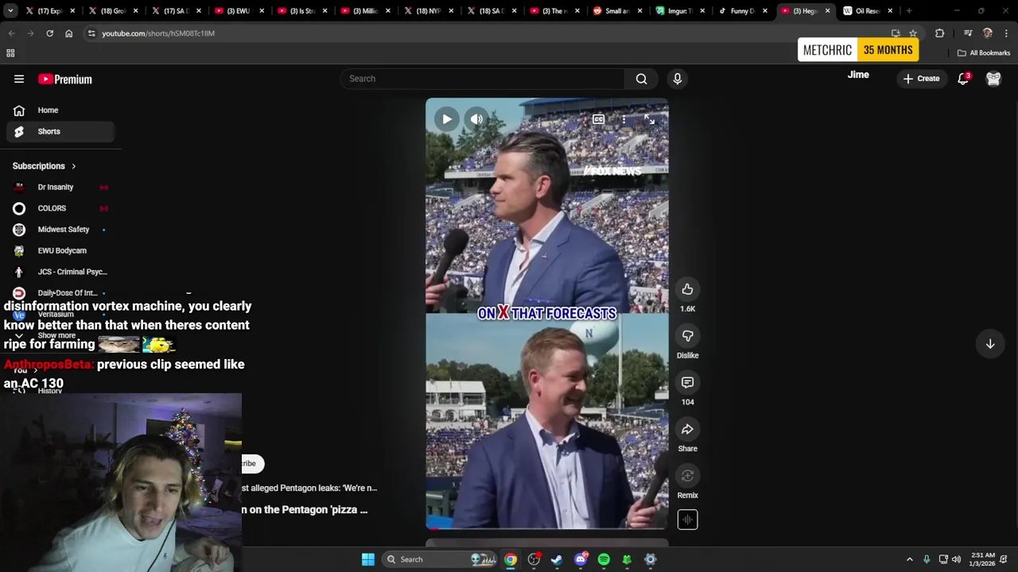Click the Short's red progress bar
This screenshot has height=572, width=1018.
tap(547, 528)
